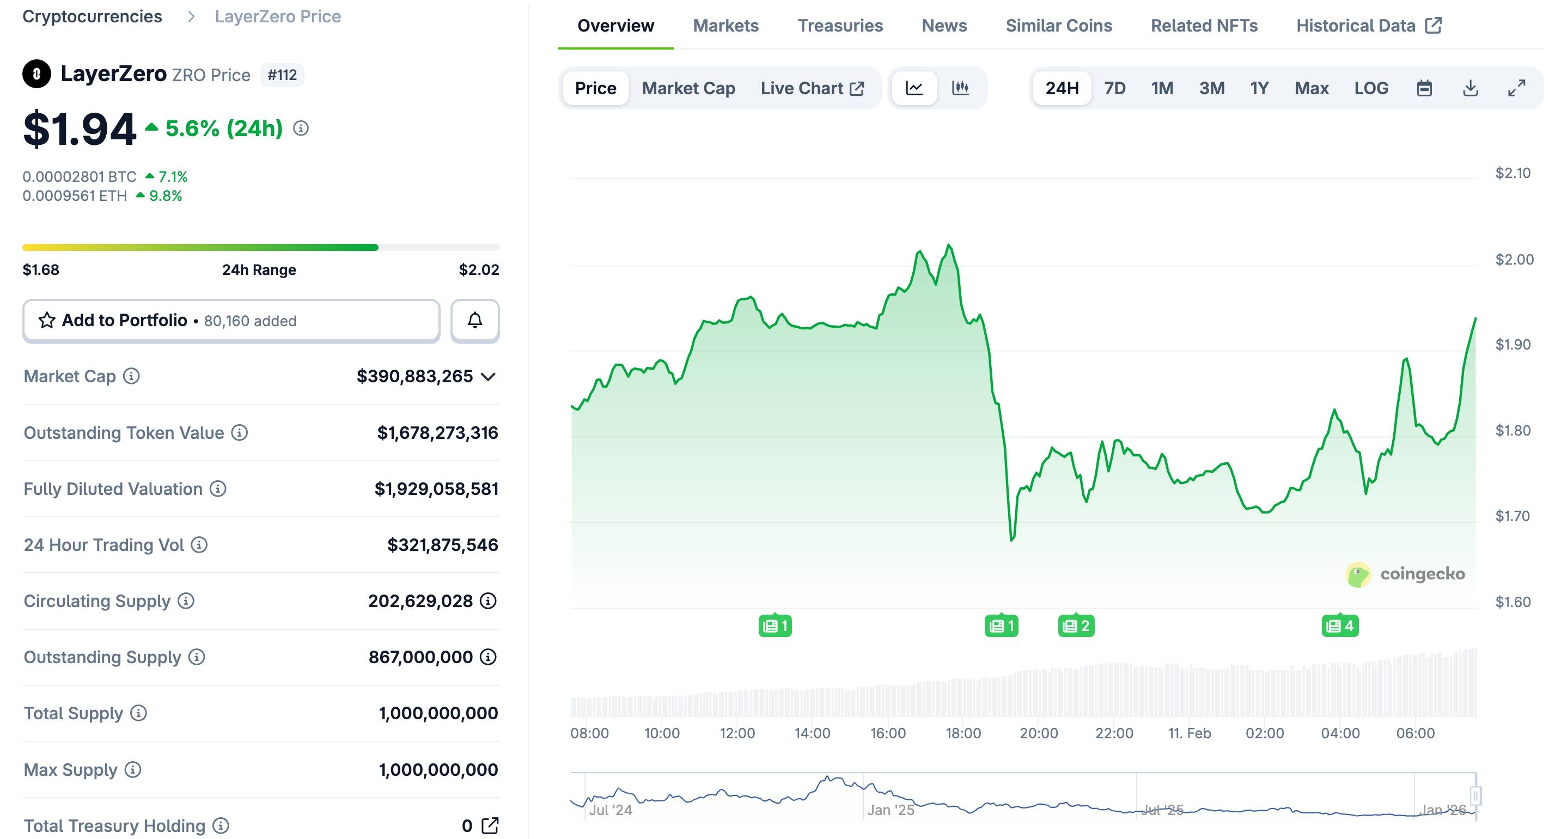Click info icon beside Circulating Supply value
Image resolution: width=1555 pixels, height=839 pixels.
(488, 601)
